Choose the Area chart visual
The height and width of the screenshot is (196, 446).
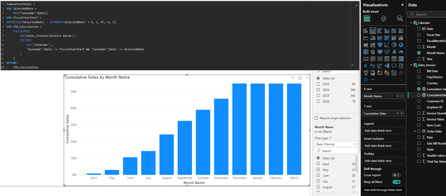(373, 38)
